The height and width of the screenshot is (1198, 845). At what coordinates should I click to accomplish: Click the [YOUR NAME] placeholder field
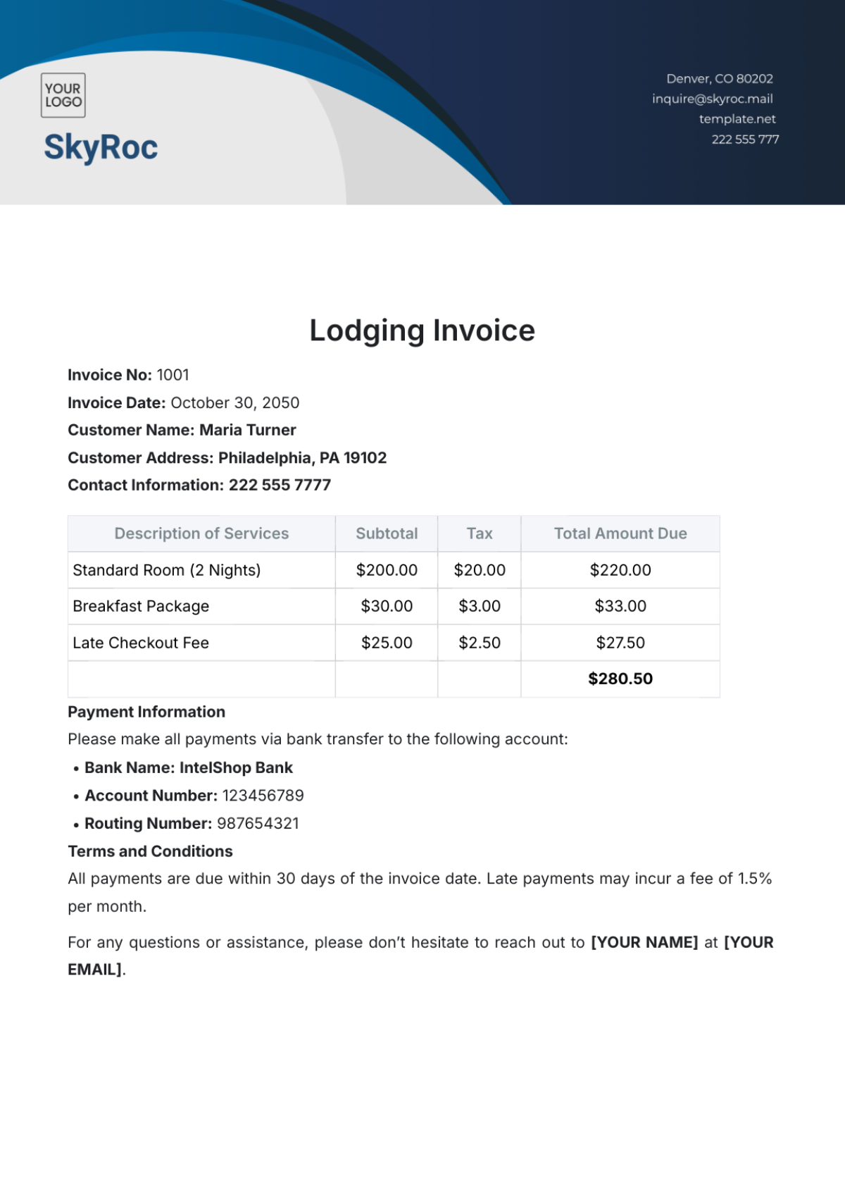[x=644, y=942]
